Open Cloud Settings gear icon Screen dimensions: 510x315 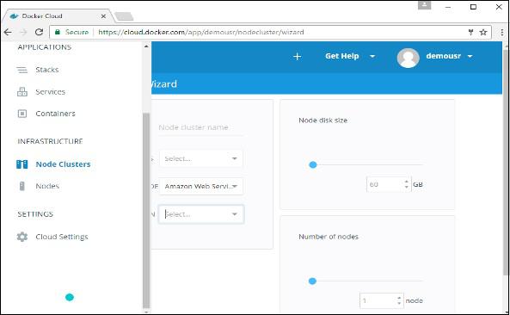pos(22,237)
